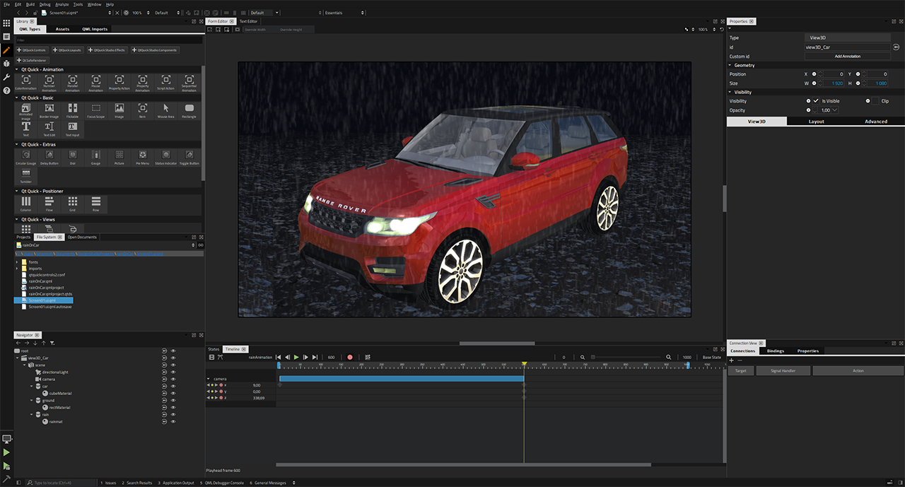Select the Circular Gauge component
This screenshot has height=487, width=905.
[x=25, y=156]
